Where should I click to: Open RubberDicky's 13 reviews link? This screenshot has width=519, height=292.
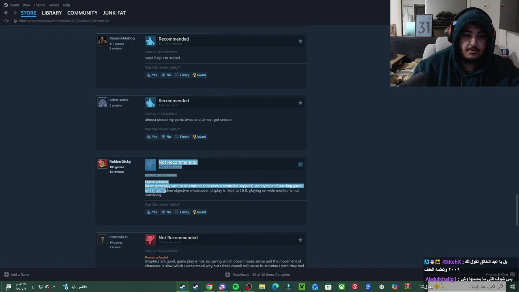coord(116,172)
